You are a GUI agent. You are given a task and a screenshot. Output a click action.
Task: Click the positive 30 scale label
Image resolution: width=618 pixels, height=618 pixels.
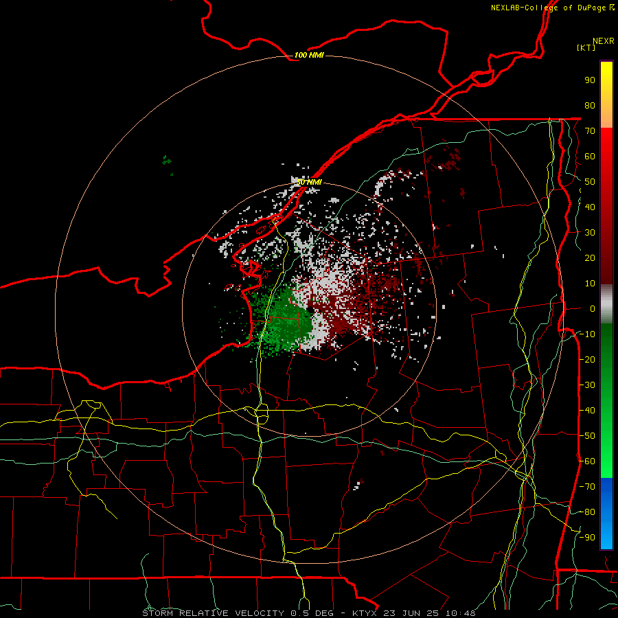(x=590, y=233)
